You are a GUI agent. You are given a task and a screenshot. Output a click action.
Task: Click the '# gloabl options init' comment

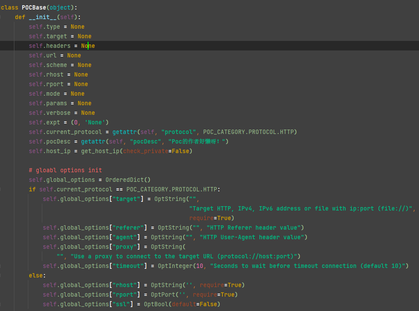(x=65, y=171)
